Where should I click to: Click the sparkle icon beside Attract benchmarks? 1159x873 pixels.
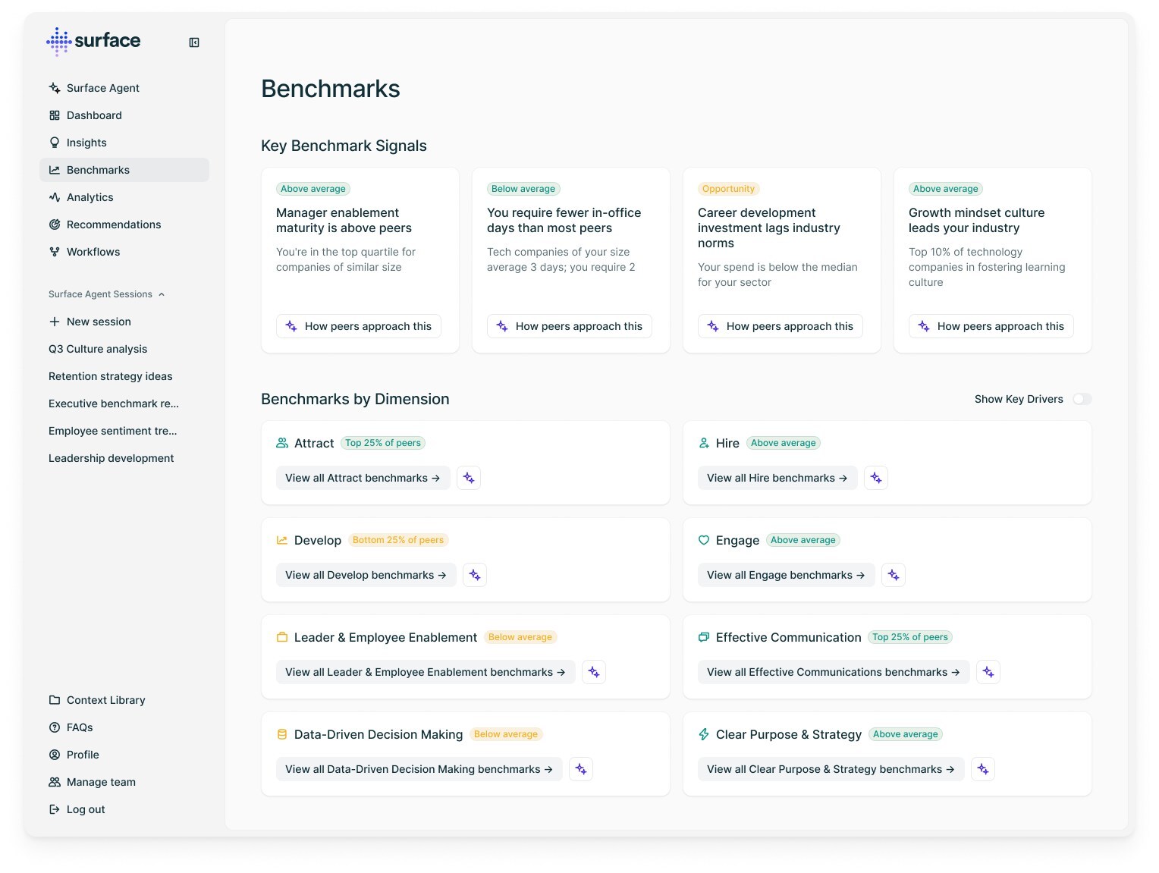tap(469, 478)
